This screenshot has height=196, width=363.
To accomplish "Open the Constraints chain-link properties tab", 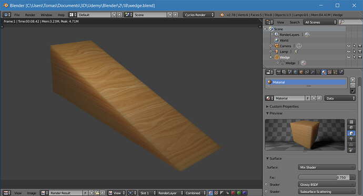I will [307, 72].
